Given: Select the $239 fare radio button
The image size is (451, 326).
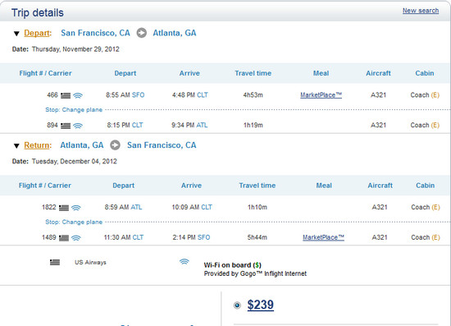Looking at the screenshot, I should 237,305.
